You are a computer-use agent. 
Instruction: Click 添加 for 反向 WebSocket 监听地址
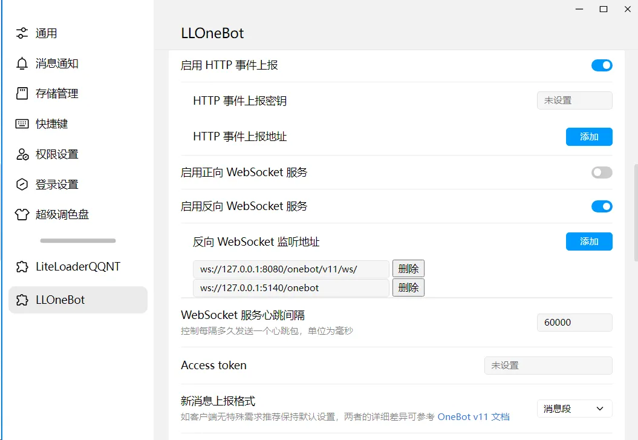tap(589, 241)
